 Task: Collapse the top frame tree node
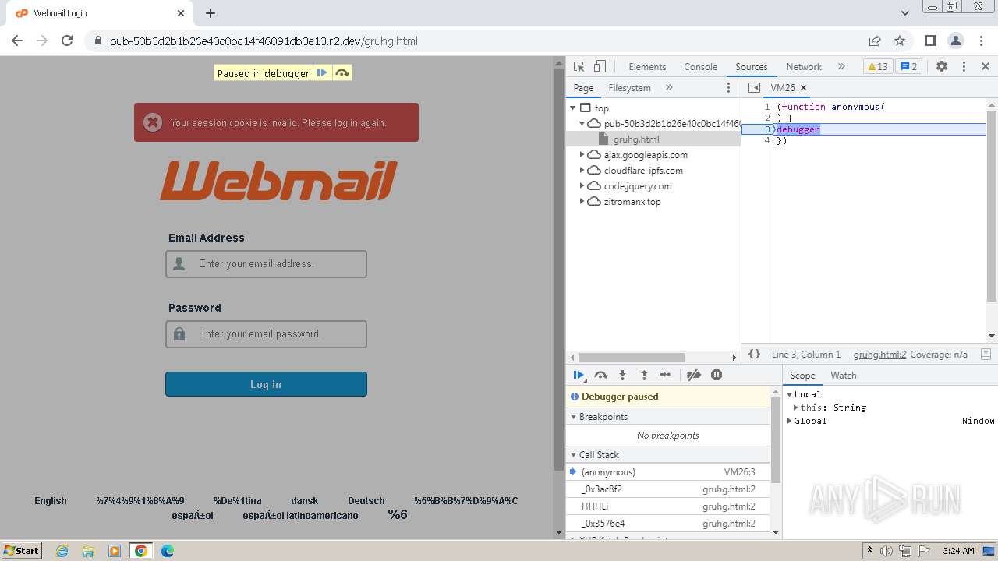coord(573,108)
